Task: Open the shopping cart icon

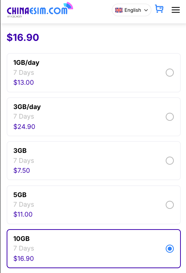Action: (x=159, y=9)
